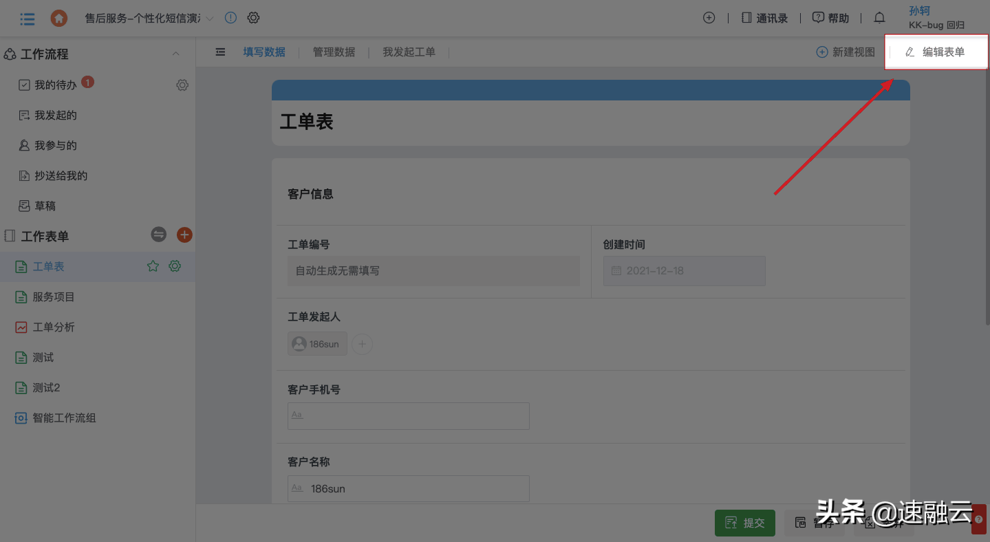Click 新建视图 button
Image resolution: width=990 pixels, height=542 pixels.
pos(846,52)
